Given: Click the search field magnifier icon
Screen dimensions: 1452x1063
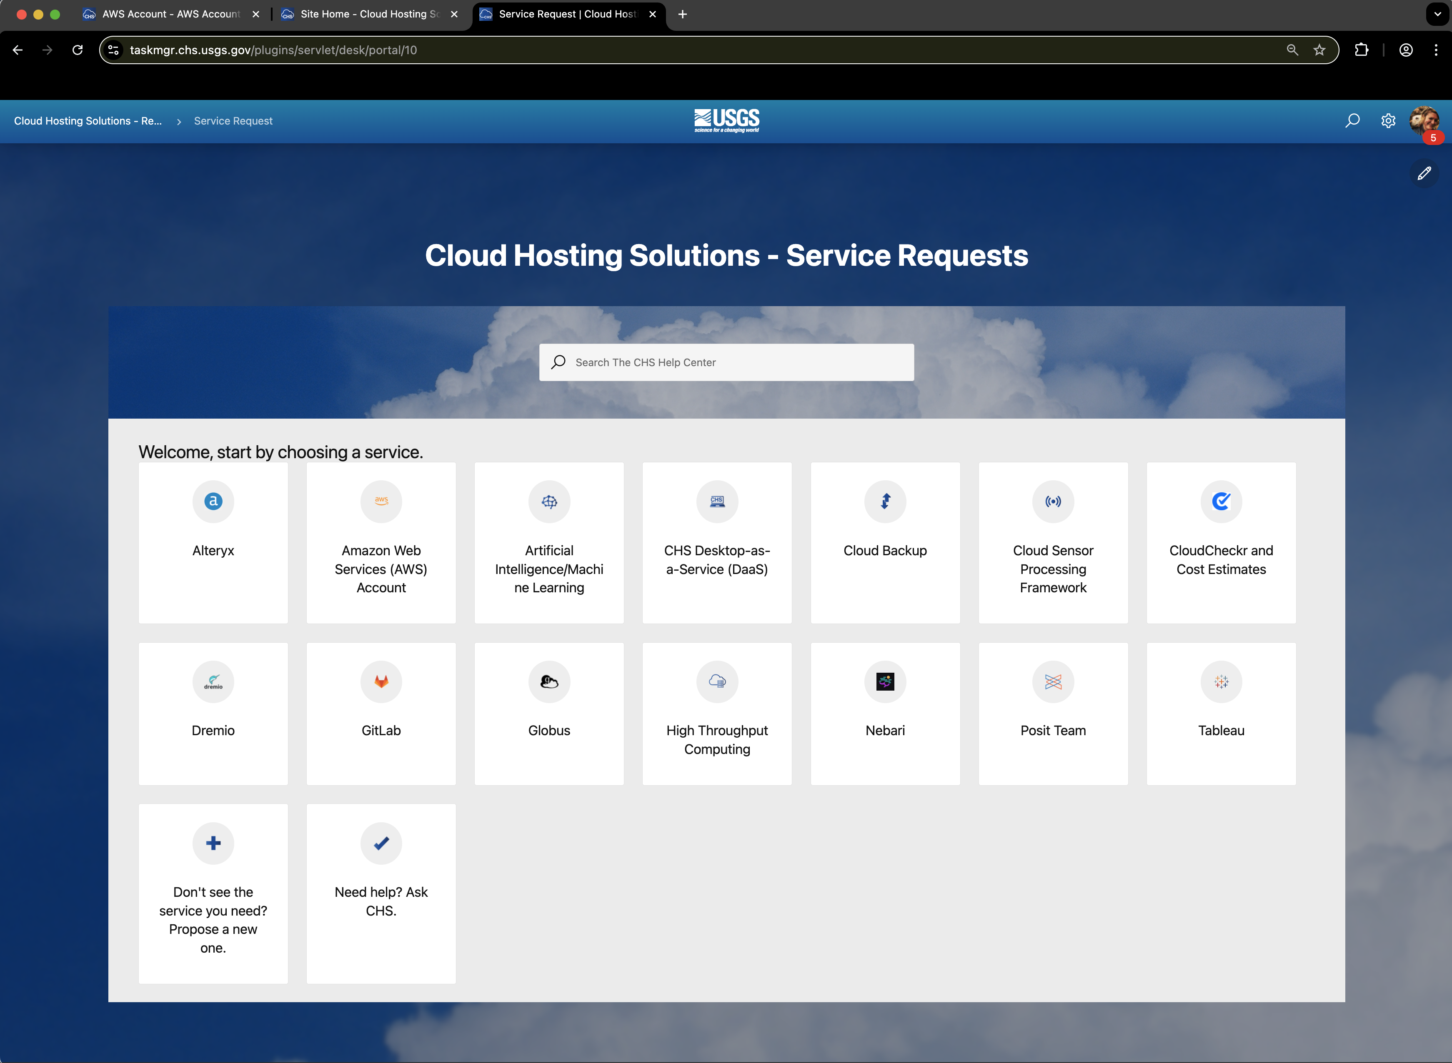Looking at the screenshot, I should [x=558, y=362].
